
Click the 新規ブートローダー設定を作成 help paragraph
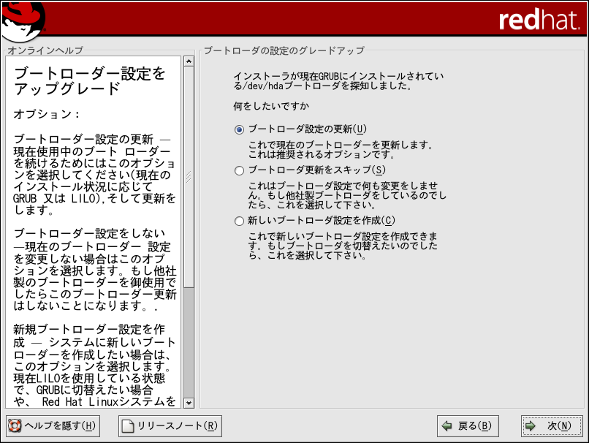point(95,366)
